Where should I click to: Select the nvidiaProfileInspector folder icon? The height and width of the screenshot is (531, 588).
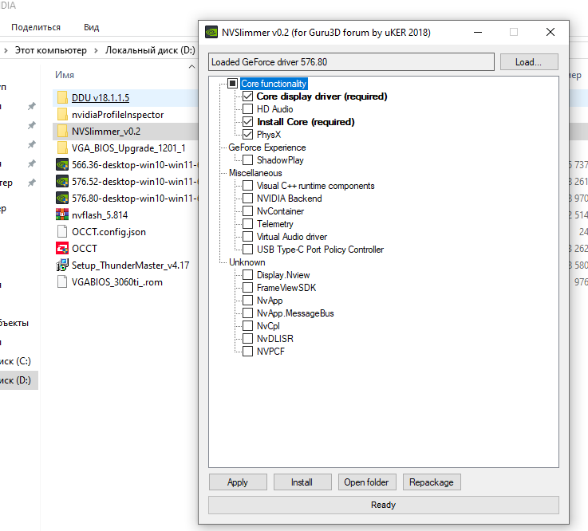click(x=62, y=115)
